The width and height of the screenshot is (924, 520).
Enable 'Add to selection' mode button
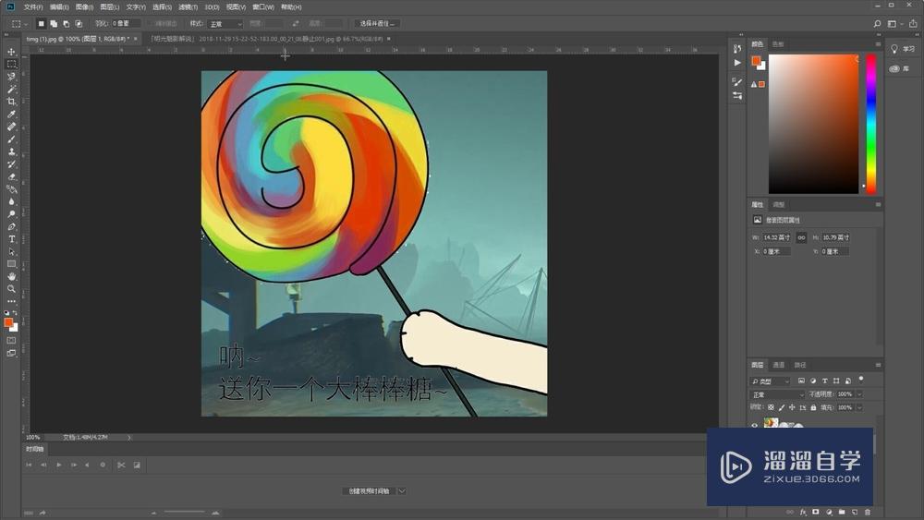54,23
